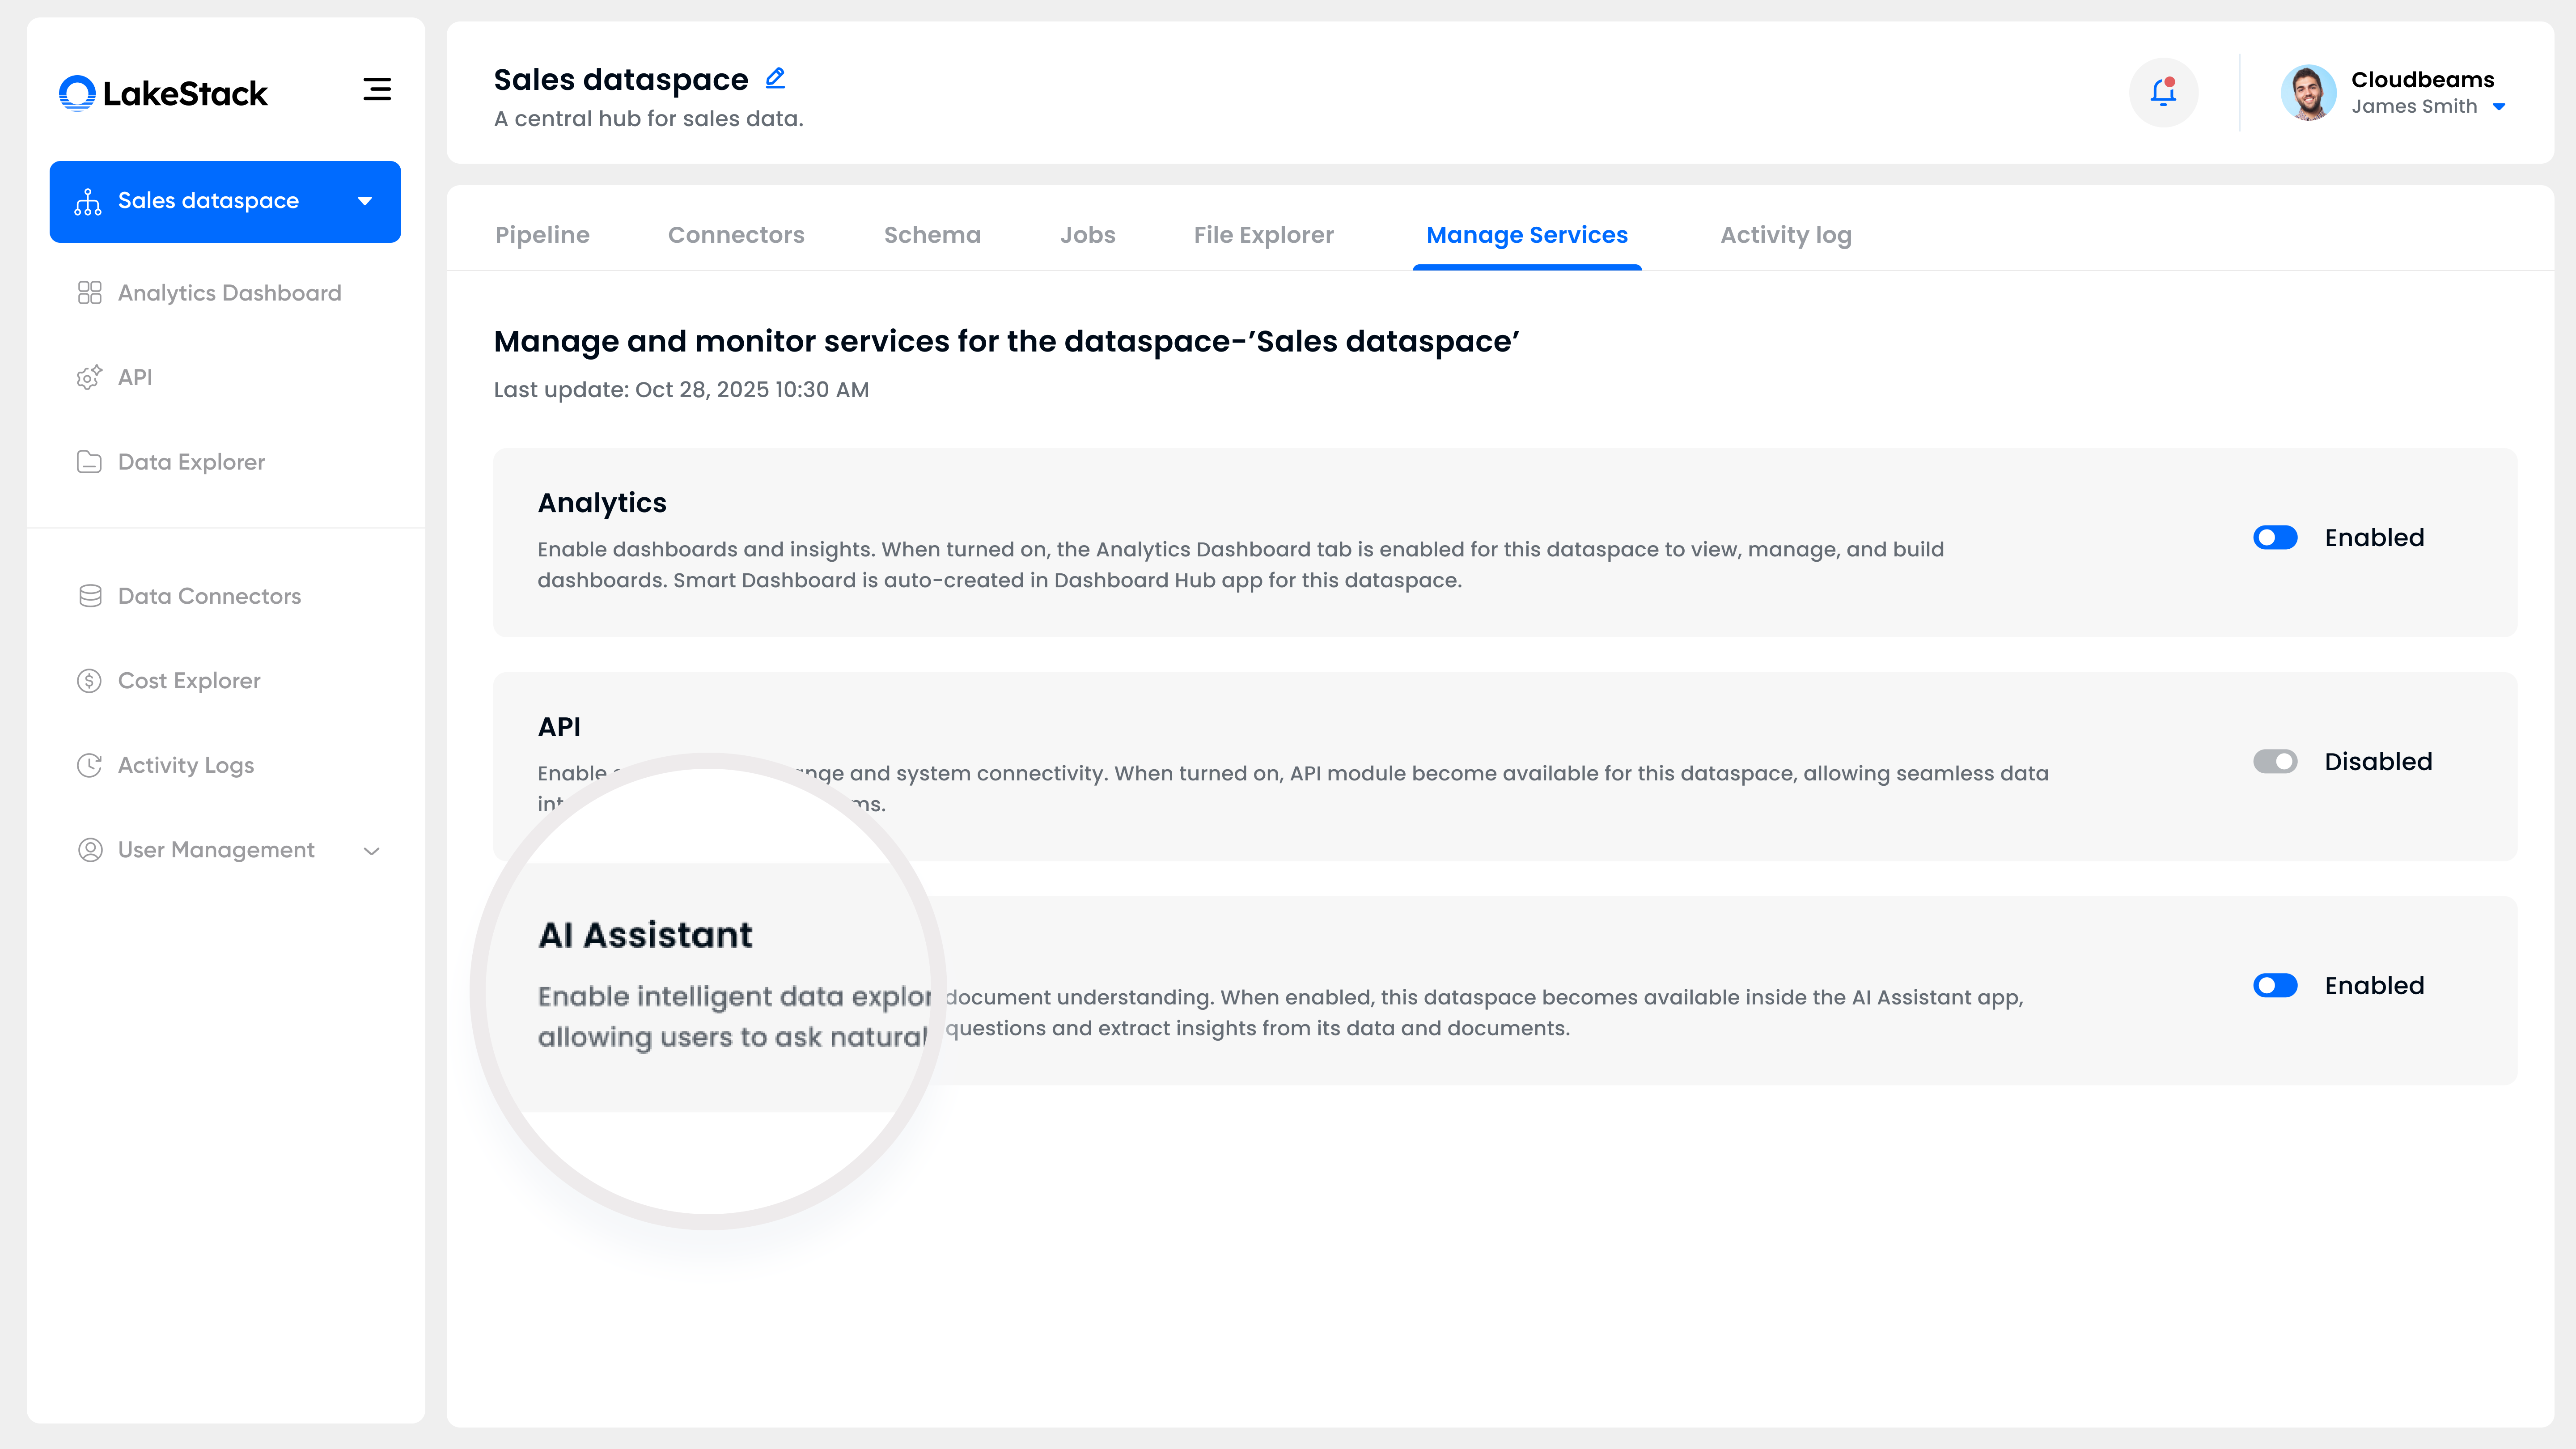Image resolution: width=2576 pixels, height=1449 pixels.
Task: Enable the API service toggle
Action: (x=2275, y=762)
